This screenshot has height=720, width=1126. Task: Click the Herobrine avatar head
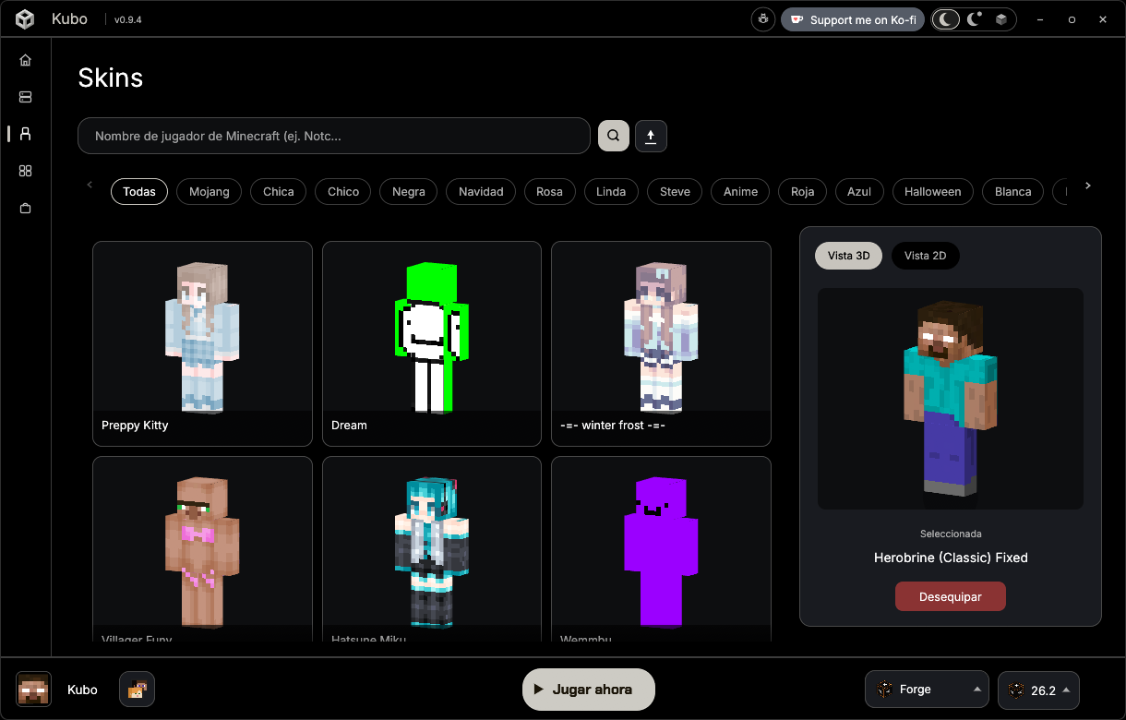click(33, 690)
